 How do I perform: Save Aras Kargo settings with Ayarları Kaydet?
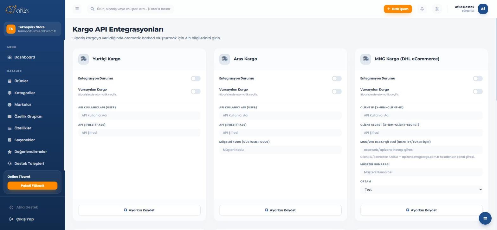[x=281, y=210]
